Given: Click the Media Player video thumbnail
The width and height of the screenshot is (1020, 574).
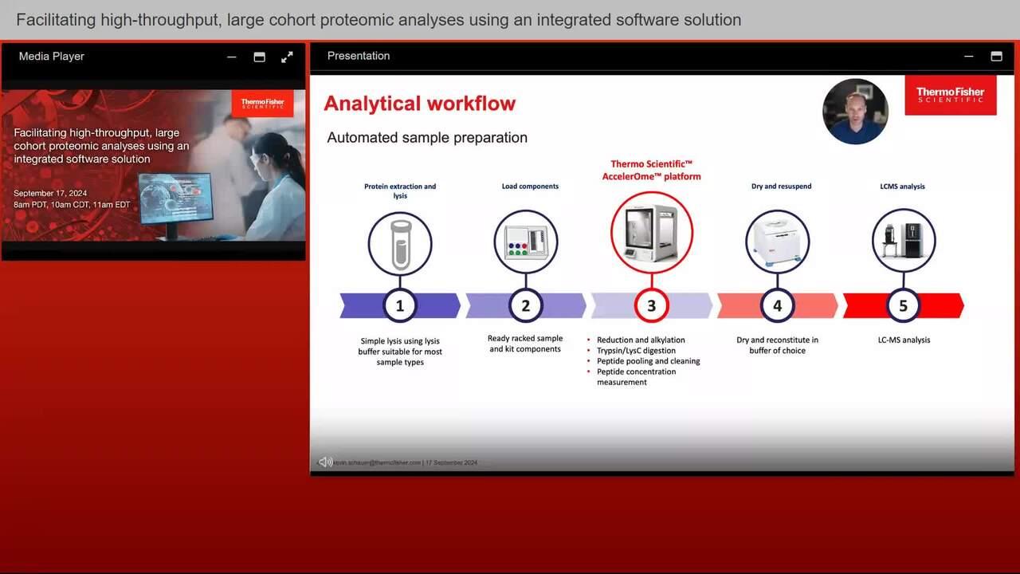Looking at the screenshot, I should [153, 165].
